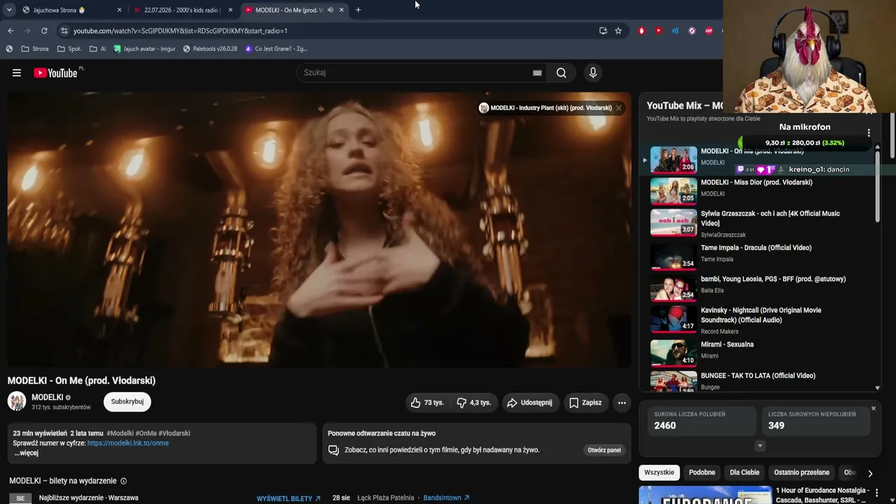896x504 pixels.
Task: Show more filter chips with right arrow
Action: point(870,473)
